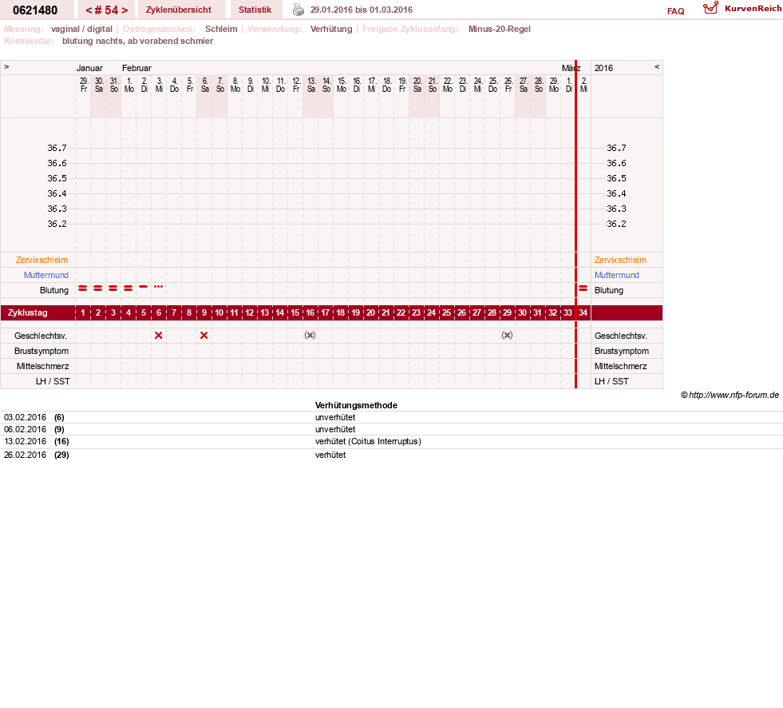Click the 'Februar' month label
Viewport: 783px width, 708px height.
[x=136, y=68]
